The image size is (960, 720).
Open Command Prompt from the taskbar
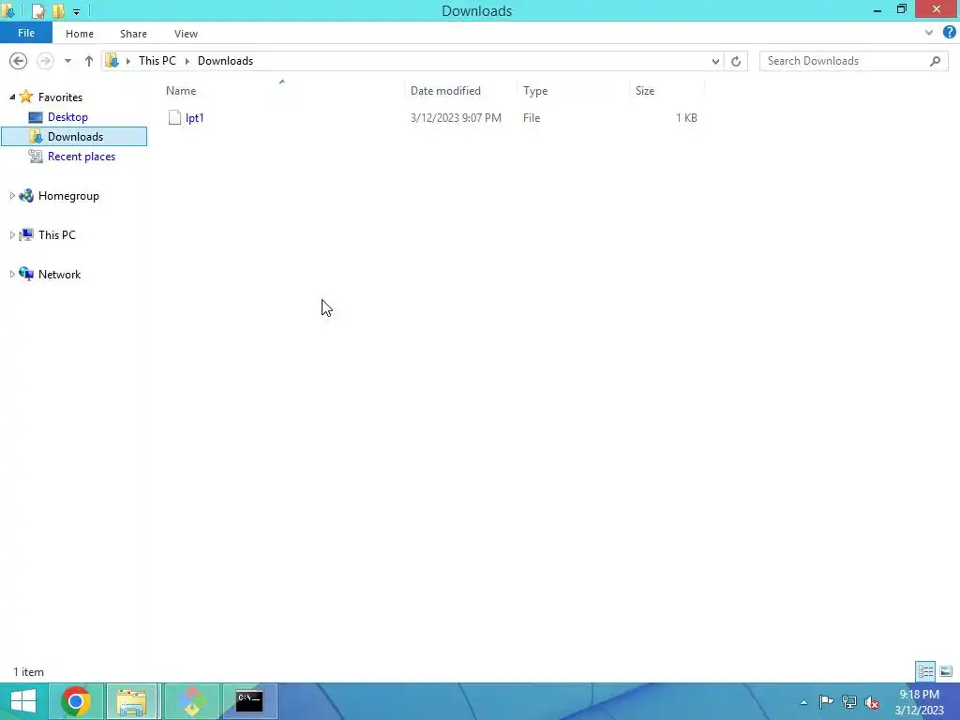tap(249, 701)
